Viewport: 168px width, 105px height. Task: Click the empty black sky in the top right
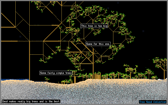(150, 16)
